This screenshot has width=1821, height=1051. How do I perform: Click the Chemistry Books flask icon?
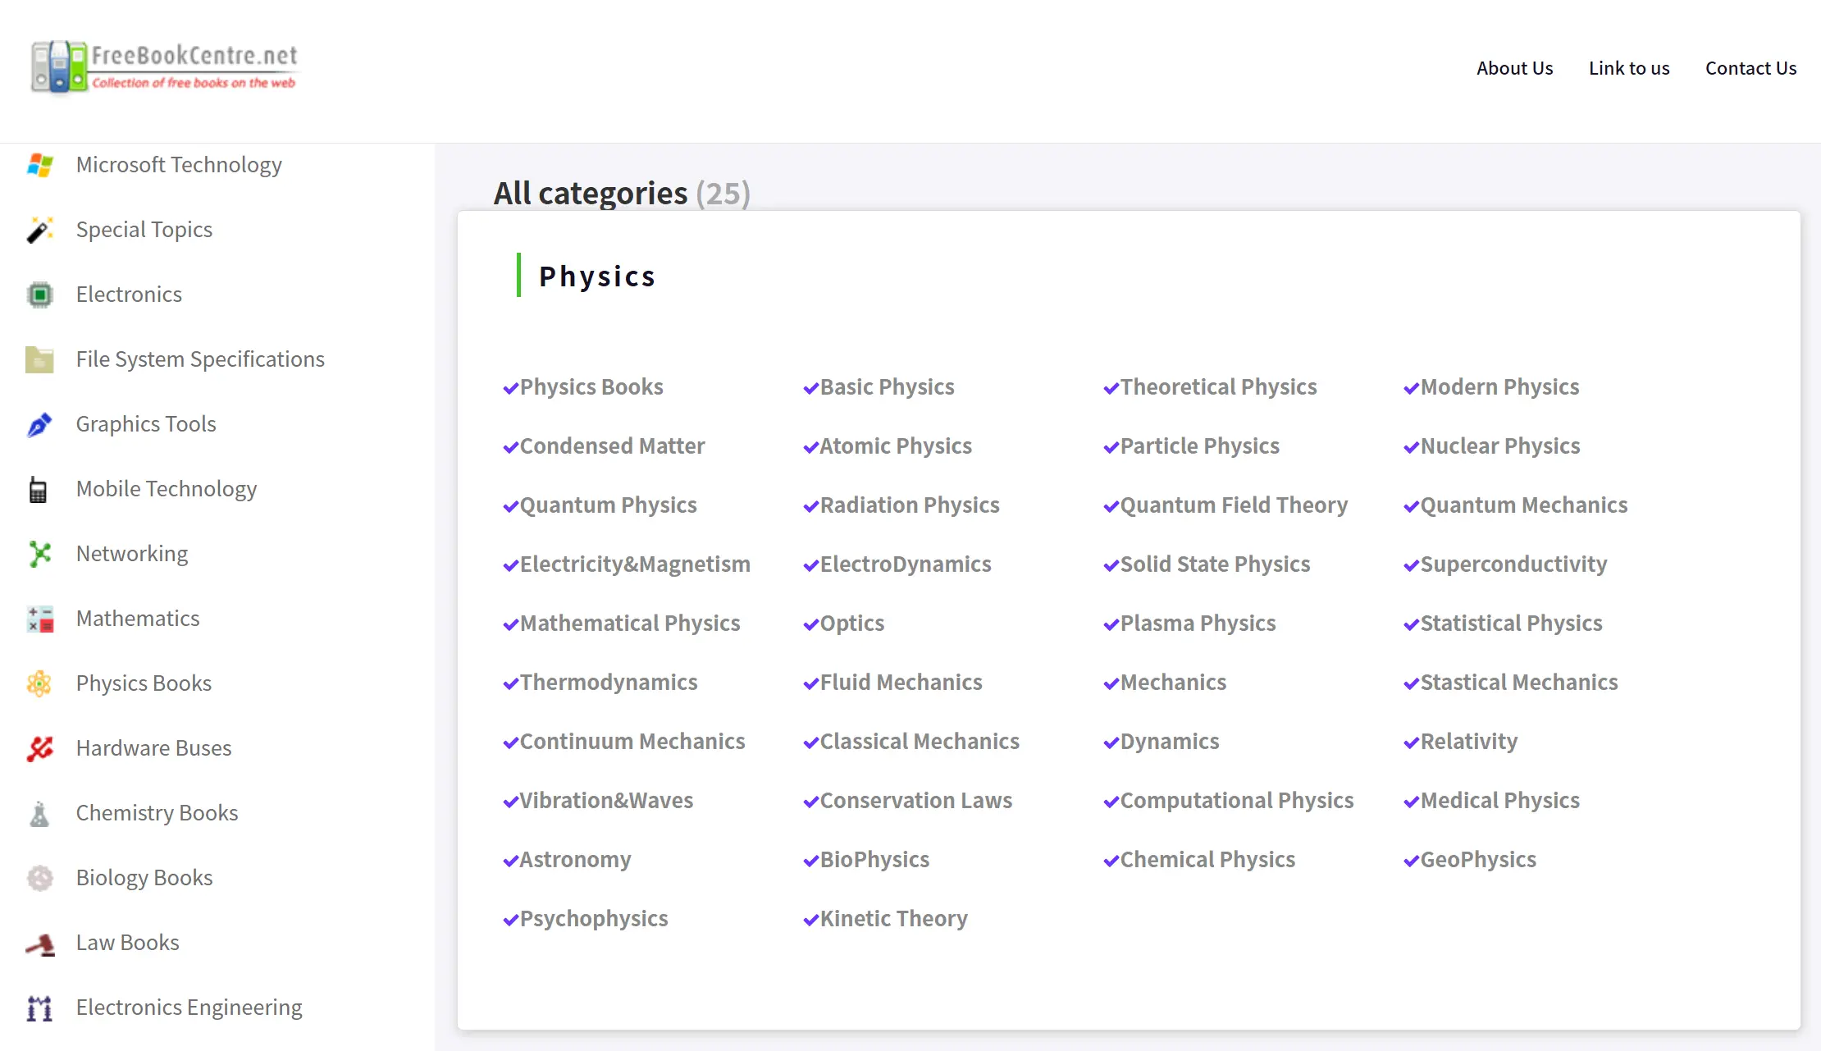coord(39,813)
